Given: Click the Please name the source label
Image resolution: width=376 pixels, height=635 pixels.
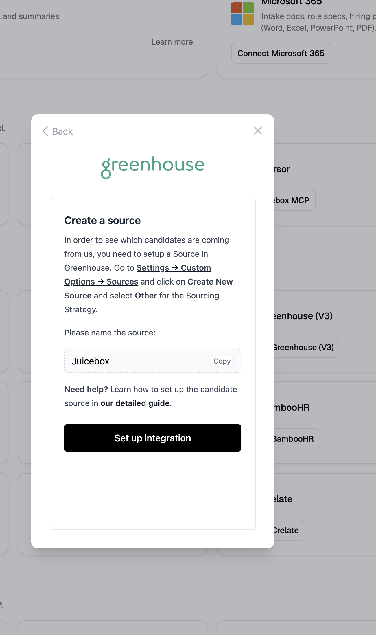Looking at the screenshot, I should click(x=110, y=333).
